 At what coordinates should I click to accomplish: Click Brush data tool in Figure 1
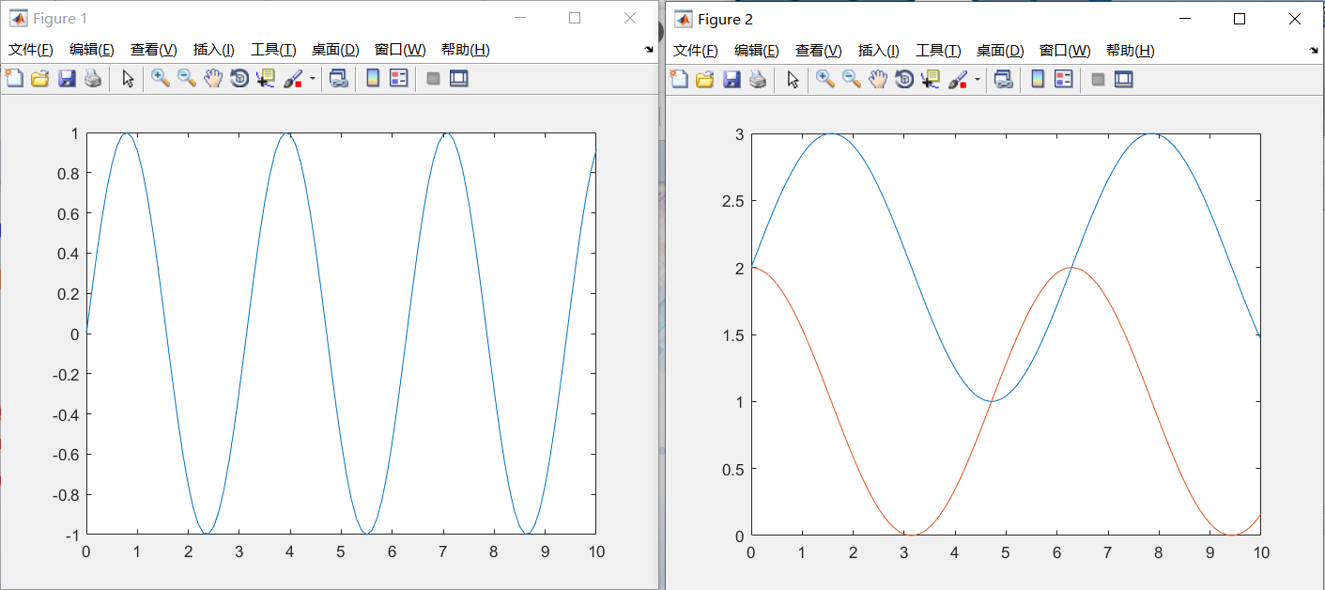click(x=293, y=79)
